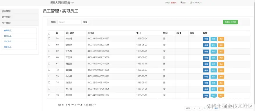Click the 管理员 username link

point(173,3)
